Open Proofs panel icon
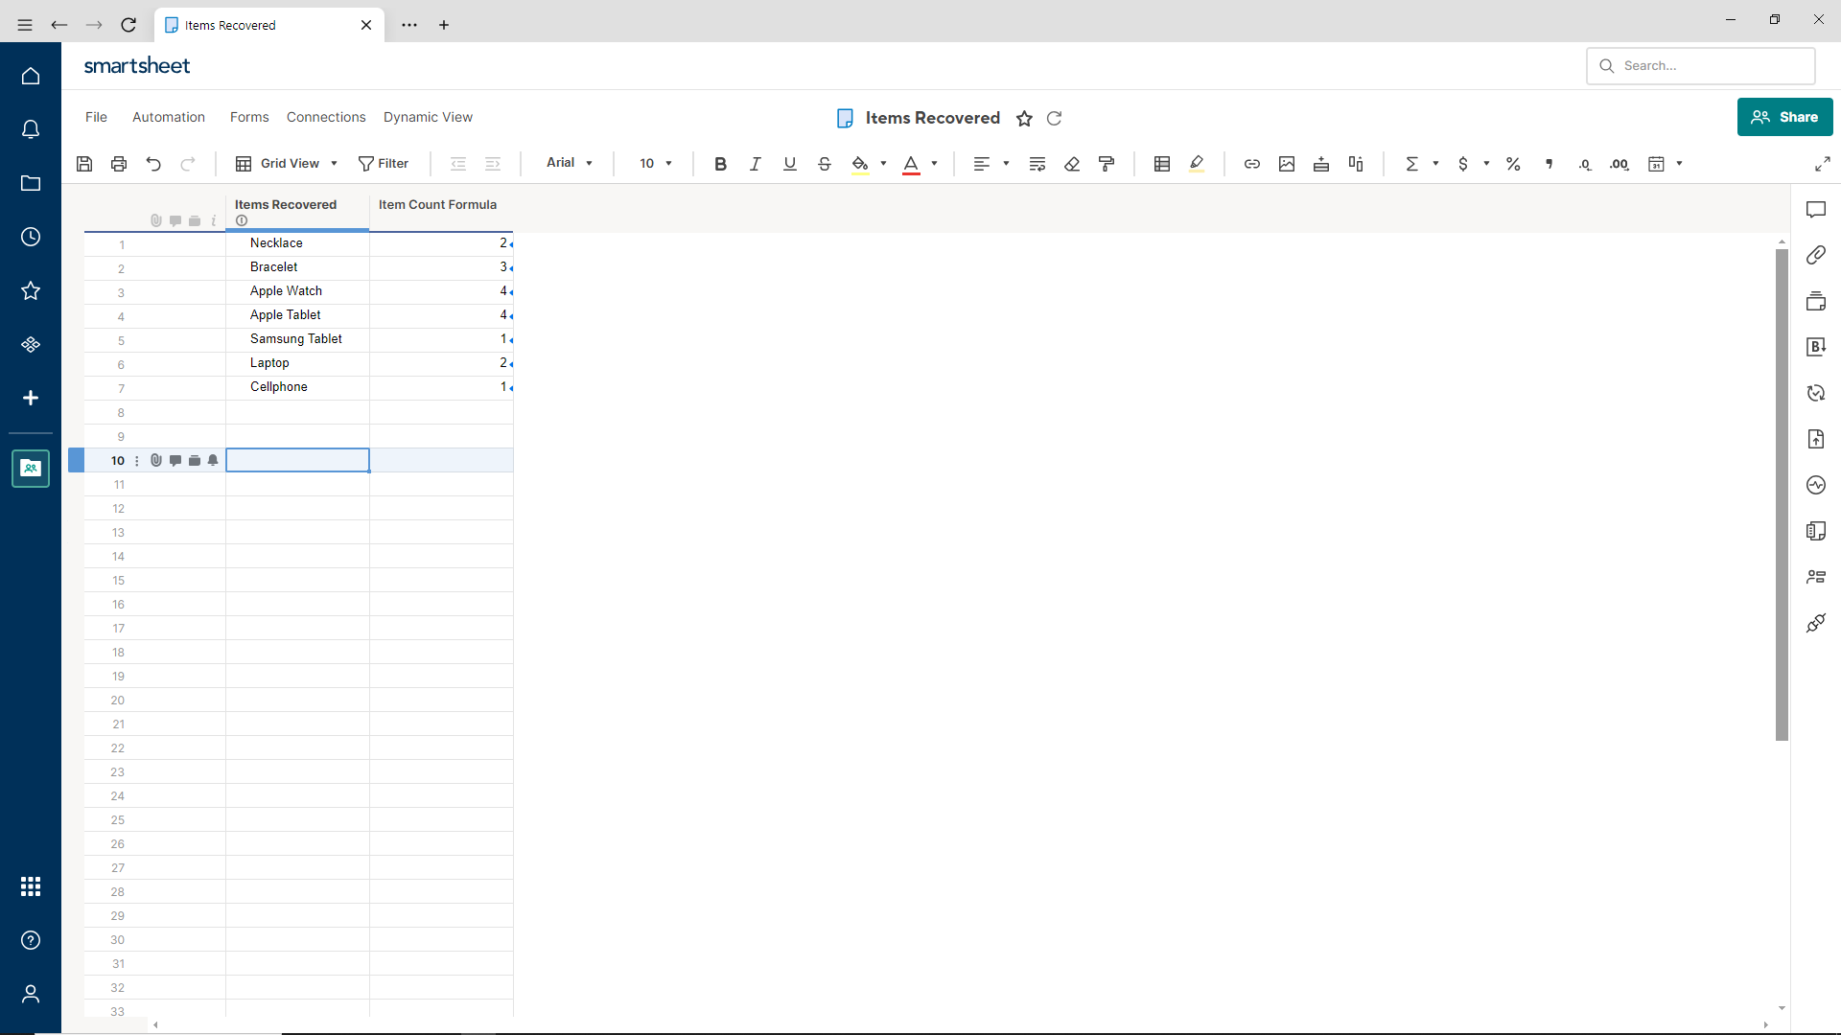Viewport: 1841px width, 1035px height. (1816, 302)
